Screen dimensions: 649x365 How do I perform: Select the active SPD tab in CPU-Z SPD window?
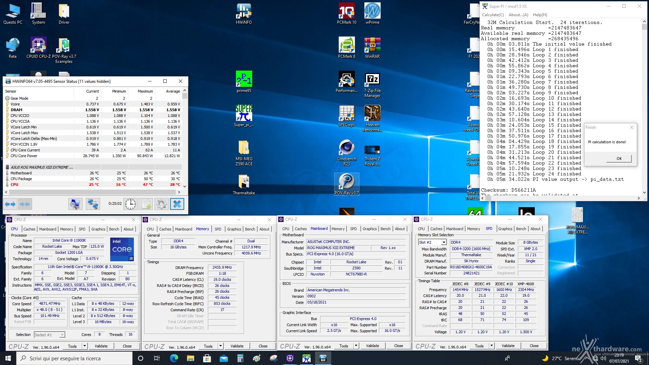489,228
